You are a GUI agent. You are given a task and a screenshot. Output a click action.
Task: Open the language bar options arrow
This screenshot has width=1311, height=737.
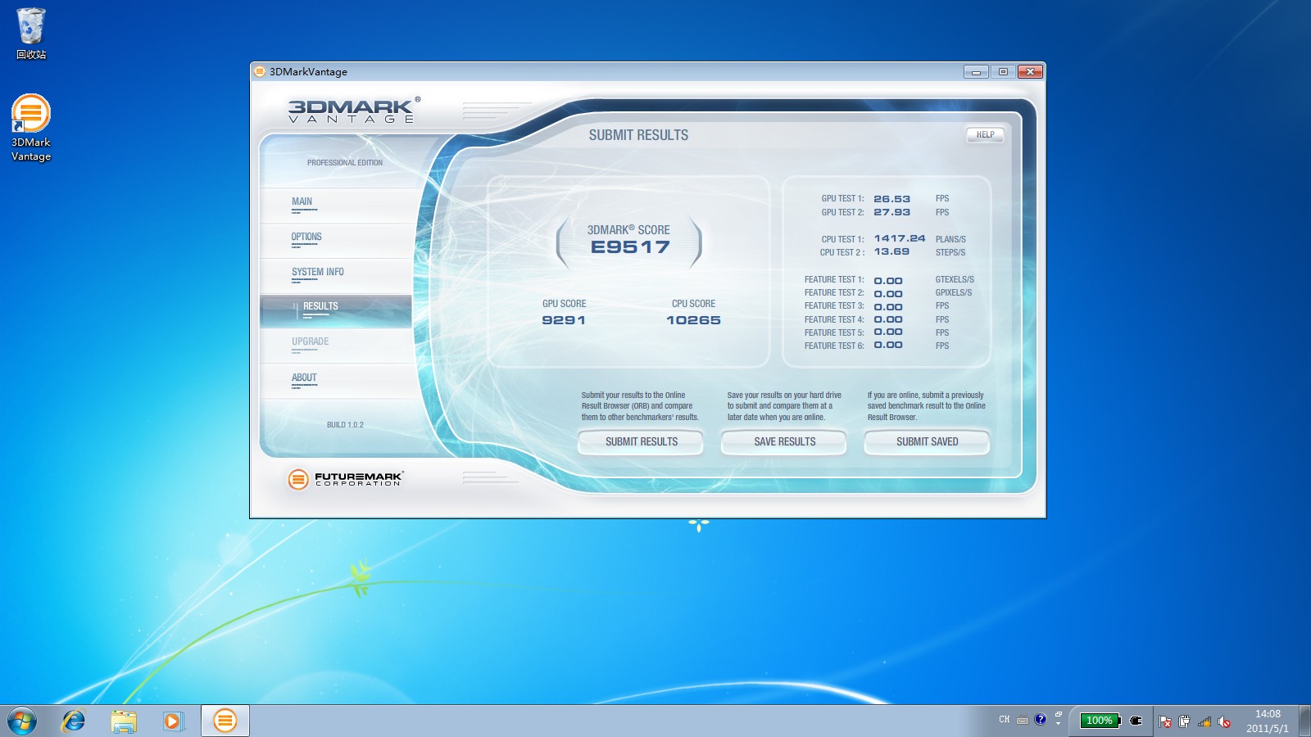coord(1058,724)
